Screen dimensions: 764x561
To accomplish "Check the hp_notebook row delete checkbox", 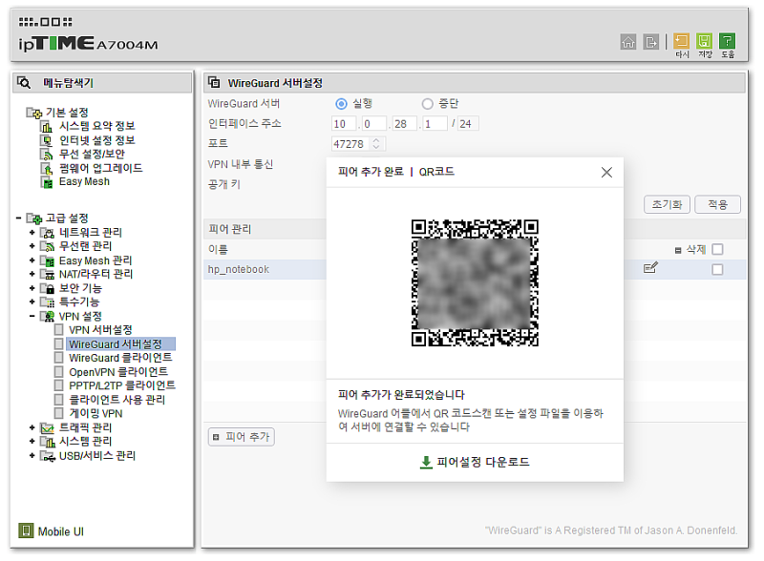I will click(x=717, y=269).
